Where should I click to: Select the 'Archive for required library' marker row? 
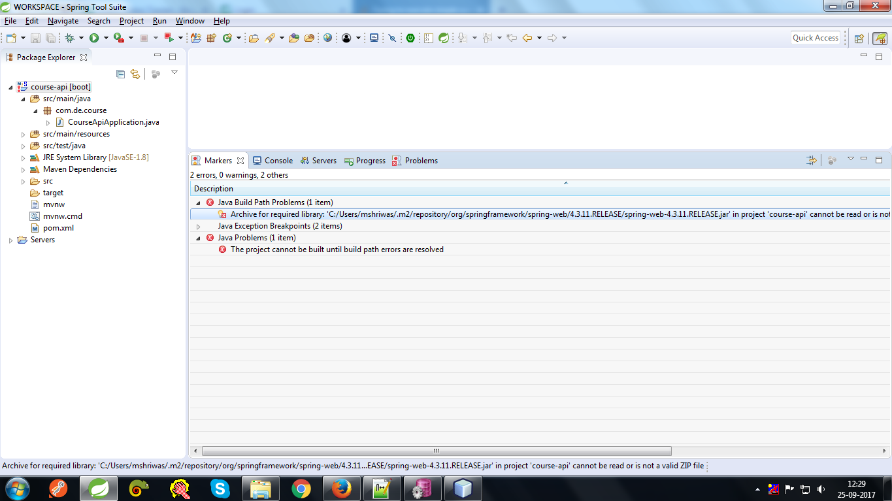540,214
